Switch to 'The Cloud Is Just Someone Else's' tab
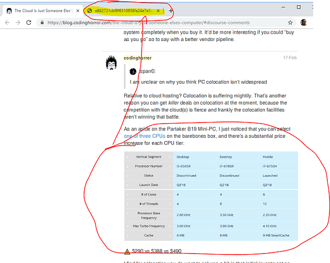The image size is (330, 263). [x=43, y=11]
